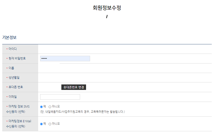215x136 pixels.
Task: Click the slash divider icon under the title
Action: (x=107, y=17)
